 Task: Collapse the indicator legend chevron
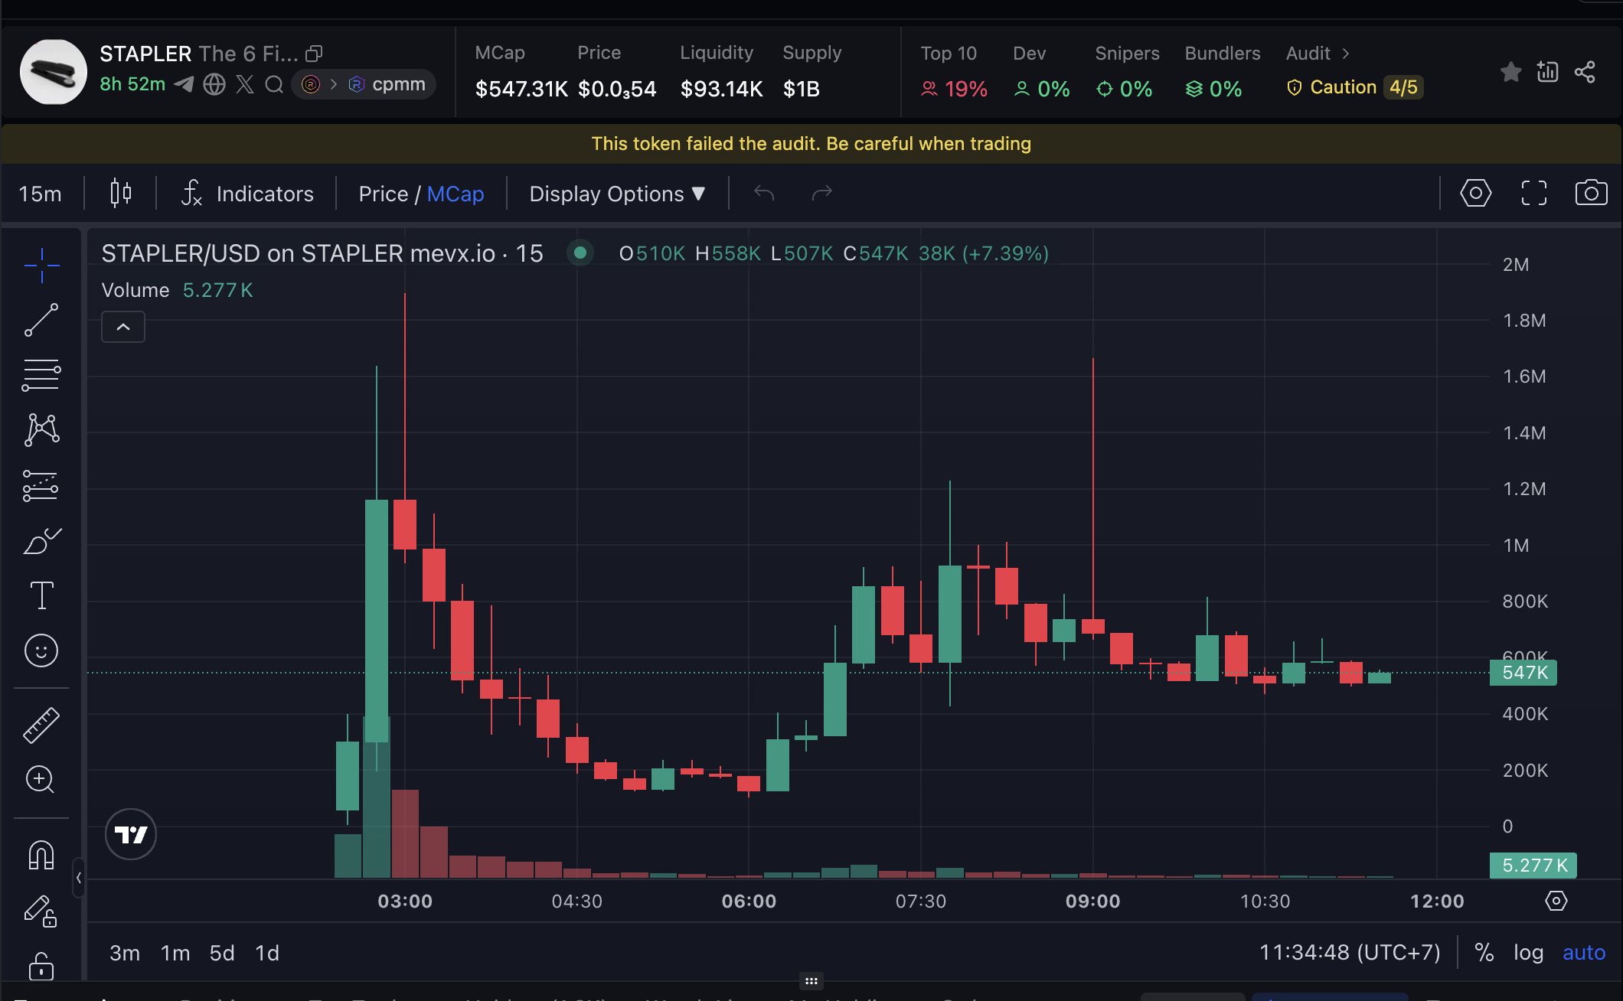coord(123,327)
